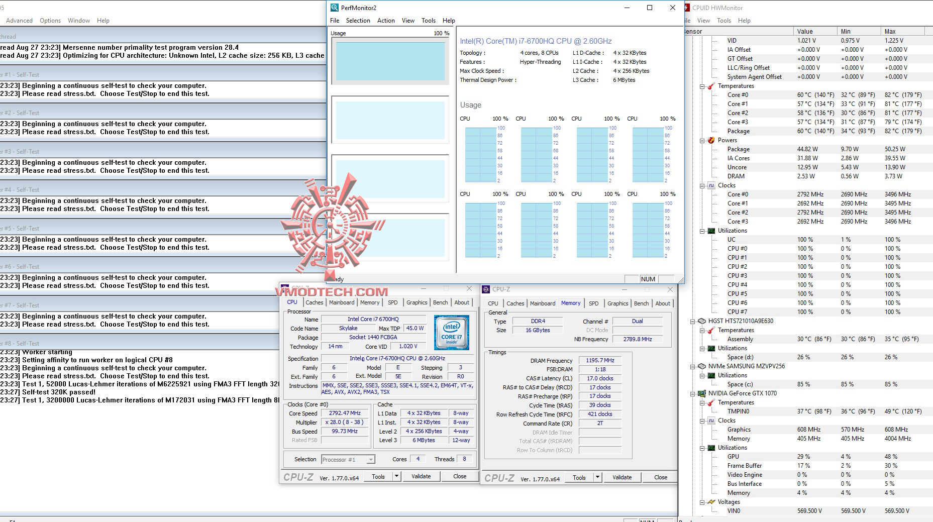Click Clocks icon under NVIDIA GeForce GTX 1070
933x522 pixels.
click(x=711, y=421)
